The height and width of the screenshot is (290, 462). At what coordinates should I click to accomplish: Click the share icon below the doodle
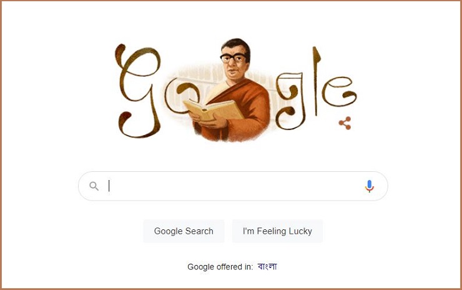345,123
